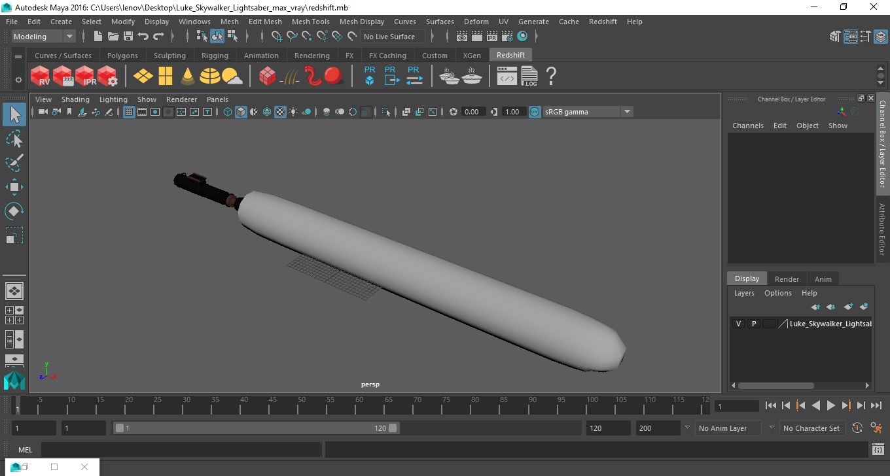The image size is (890, 476).
Task: Activate the Lasso selection tool
Action: click(x=14, y=139)
